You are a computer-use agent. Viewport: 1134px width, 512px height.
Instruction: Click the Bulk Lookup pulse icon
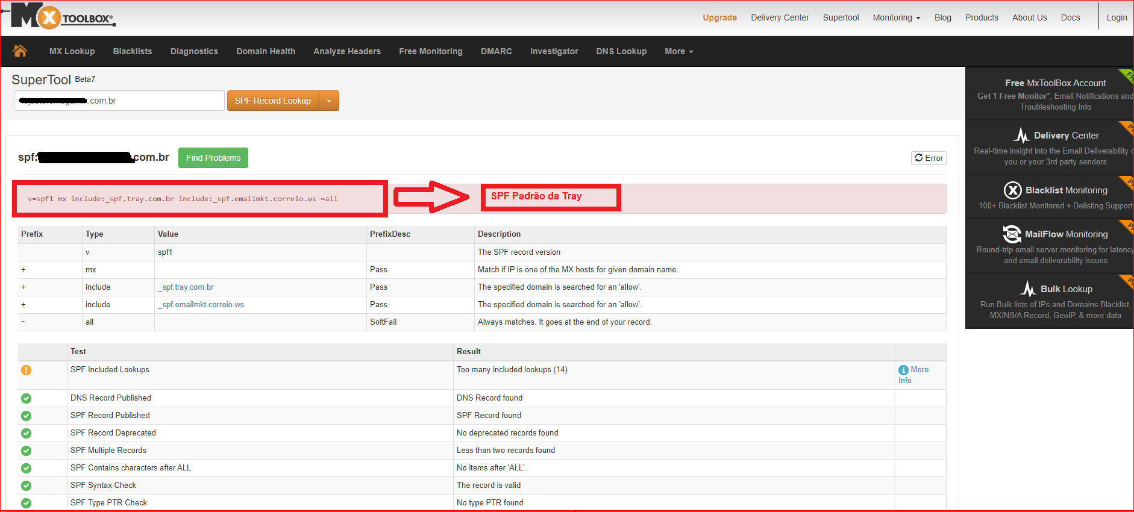pos(1028,289)
